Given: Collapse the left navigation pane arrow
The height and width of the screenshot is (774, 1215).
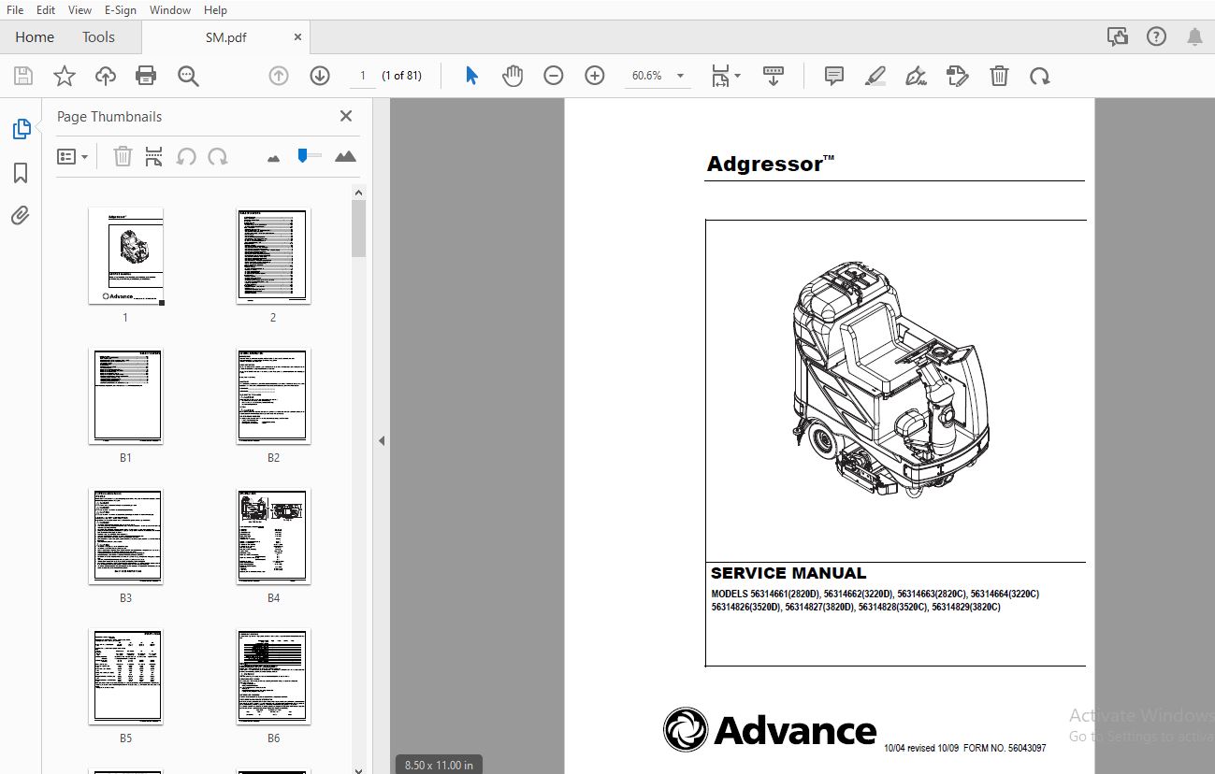Looking at the screenshot, I should click(x=382, y=440).
